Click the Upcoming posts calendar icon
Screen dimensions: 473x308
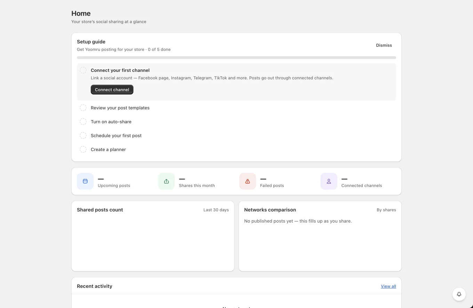click(85, 181)
